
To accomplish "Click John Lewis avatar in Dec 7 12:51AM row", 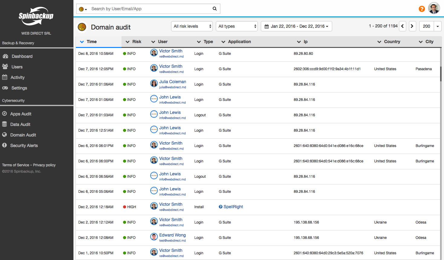I will pyautogui.click(x=154, y=130).
